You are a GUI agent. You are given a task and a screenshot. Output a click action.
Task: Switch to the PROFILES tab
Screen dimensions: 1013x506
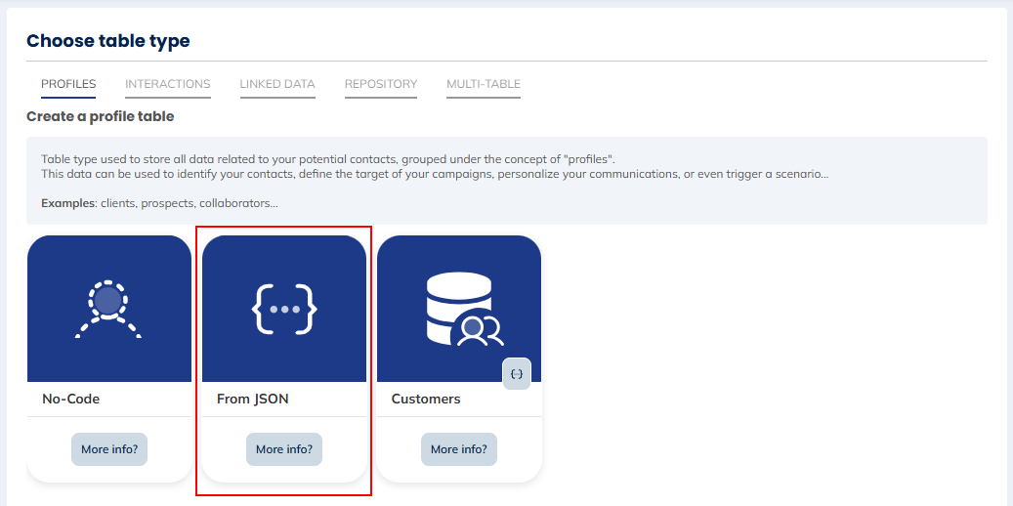coord(68,84)
